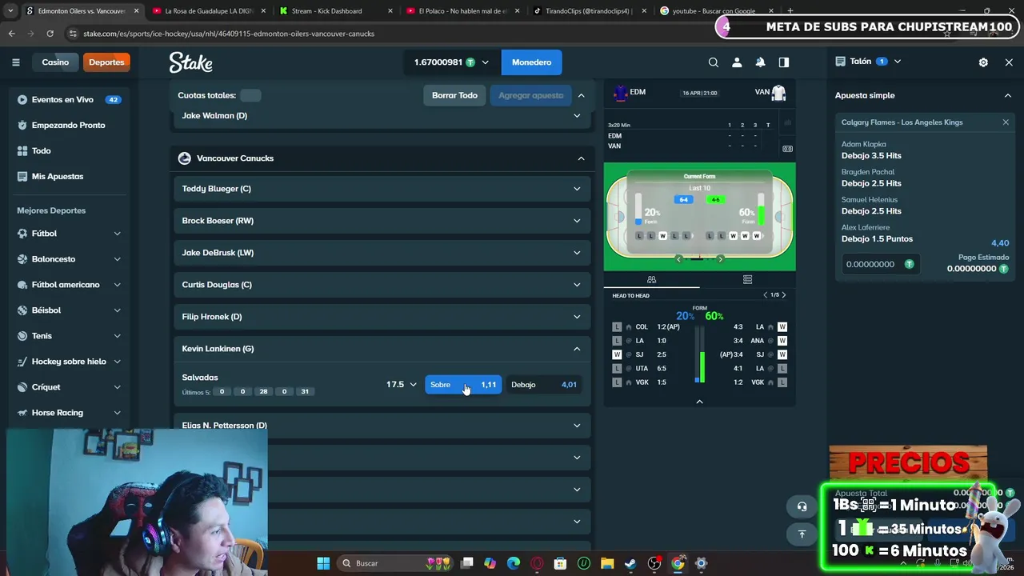The image size is (1024, 576).
Task: Collapse Kevin Lankinen (G) row
Action: (382, 349)
